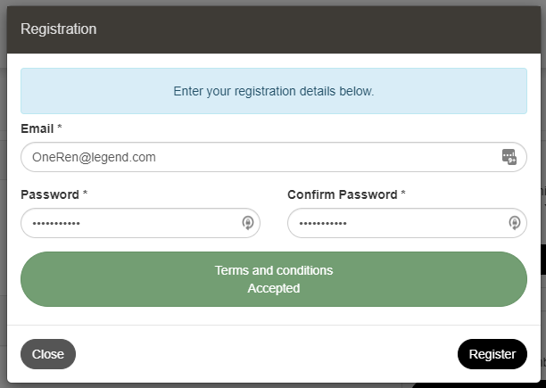Image resolution: width=546 pixels, height=388 pixels.
Task: Click the dark Registration header bar
Action: [312, 29]
